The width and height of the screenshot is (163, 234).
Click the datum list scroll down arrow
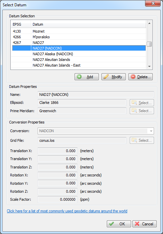point(149,66)
